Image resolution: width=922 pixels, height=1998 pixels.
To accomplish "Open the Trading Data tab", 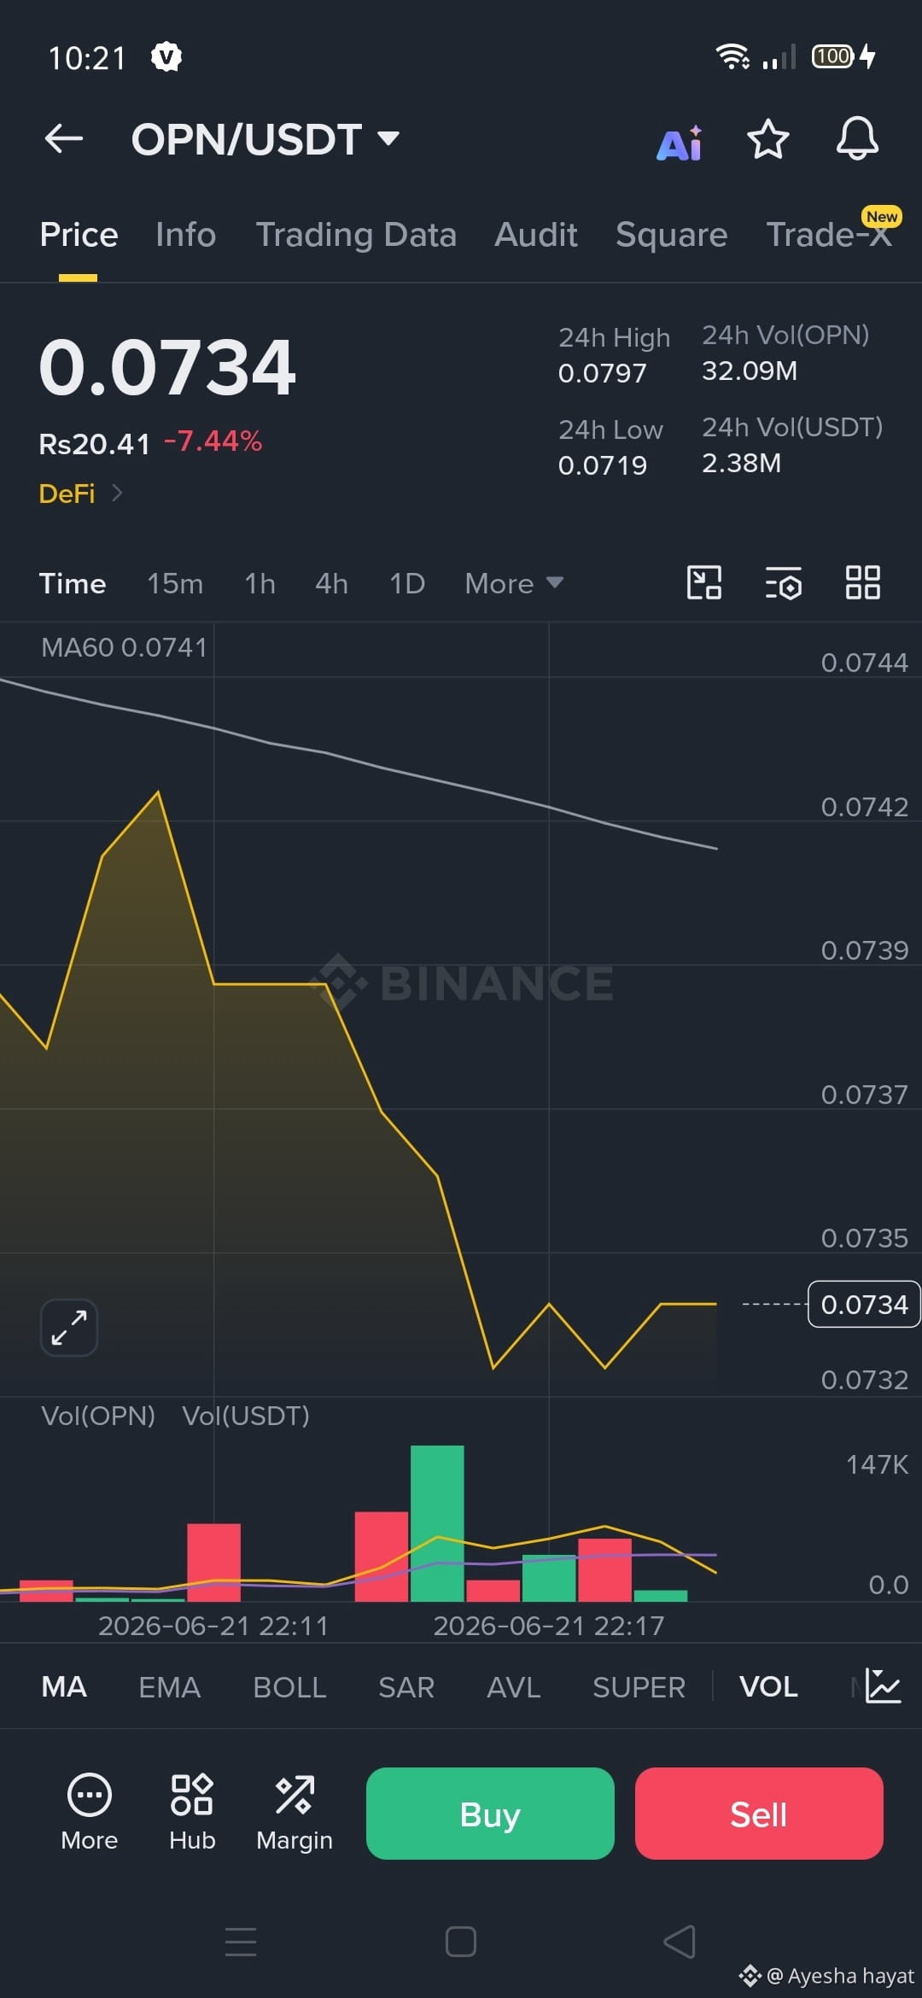I will (x=356, y=235).
